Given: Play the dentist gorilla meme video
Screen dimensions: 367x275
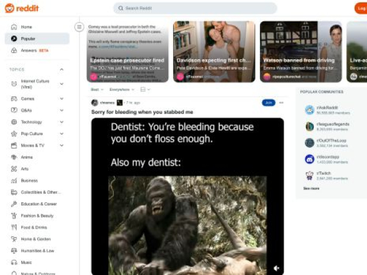Looking at the screenshot, I should (188, 196).
